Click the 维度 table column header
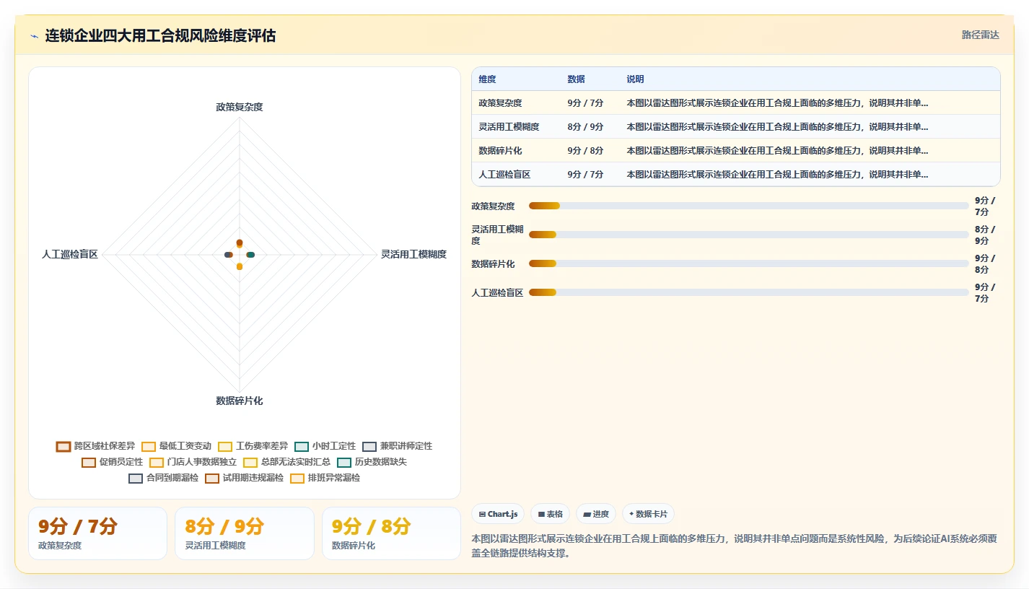 tap(487, 79)
